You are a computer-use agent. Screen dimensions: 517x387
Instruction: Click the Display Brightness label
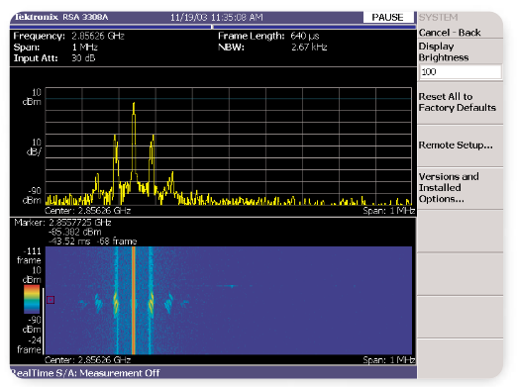point(444,51)
